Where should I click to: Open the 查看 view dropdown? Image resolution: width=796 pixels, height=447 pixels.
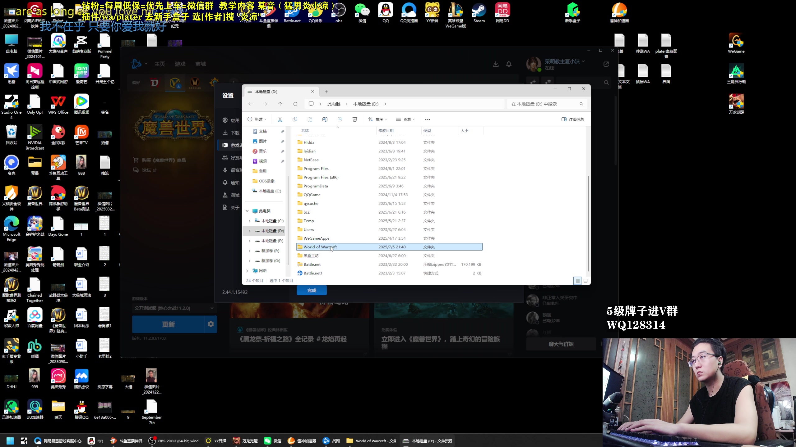[x=405, y=119]
